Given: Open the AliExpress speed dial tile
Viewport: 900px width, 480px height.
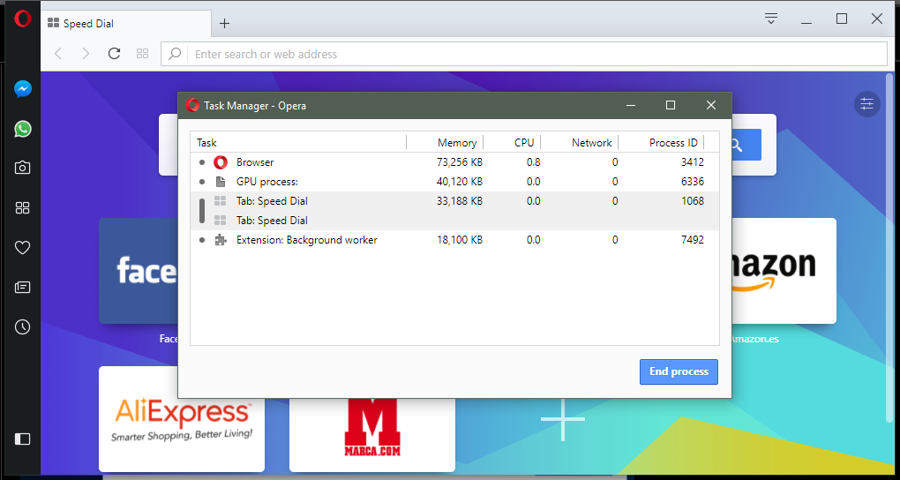Looking at the screenshot, I should 182,419.
